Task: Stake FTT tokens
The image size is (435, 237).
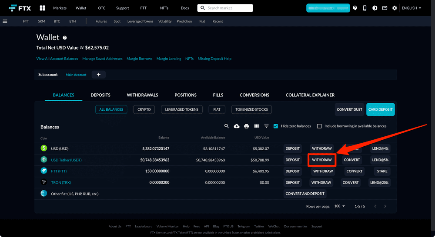Action: [x=382, y=171]
